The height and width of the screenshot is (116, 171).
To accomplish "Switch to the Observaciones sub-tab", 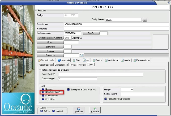I will click(x=46, y=65).
